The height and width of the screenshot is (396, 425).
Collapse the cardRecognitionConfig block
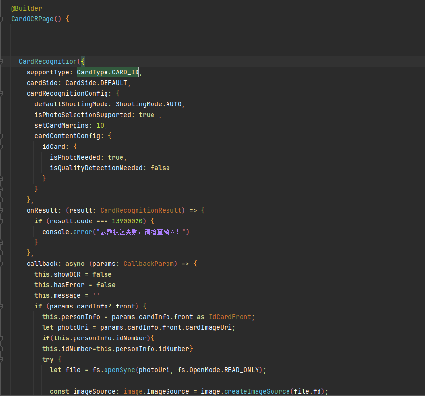click(x=2, y=94)
